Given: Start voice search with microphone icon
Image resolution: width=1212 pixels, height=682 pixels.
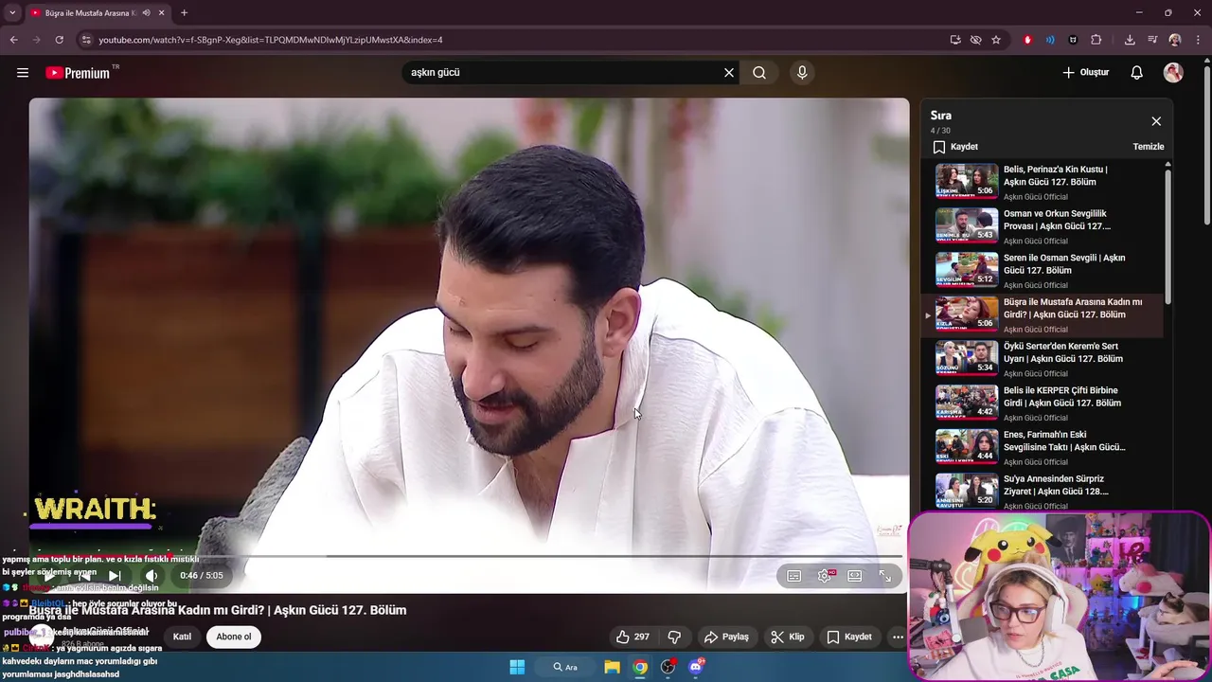Looking at the screenshot, I should 802,73.
